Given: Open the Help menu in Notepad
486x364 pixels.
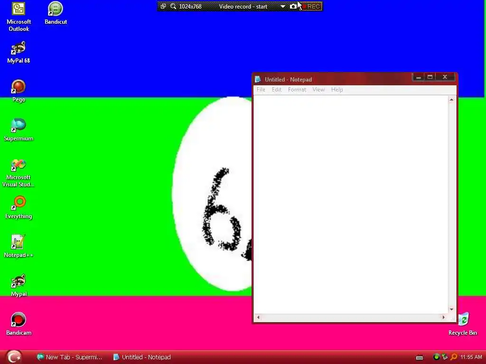Looking at the screenshot, I should (x=337, y=90).
